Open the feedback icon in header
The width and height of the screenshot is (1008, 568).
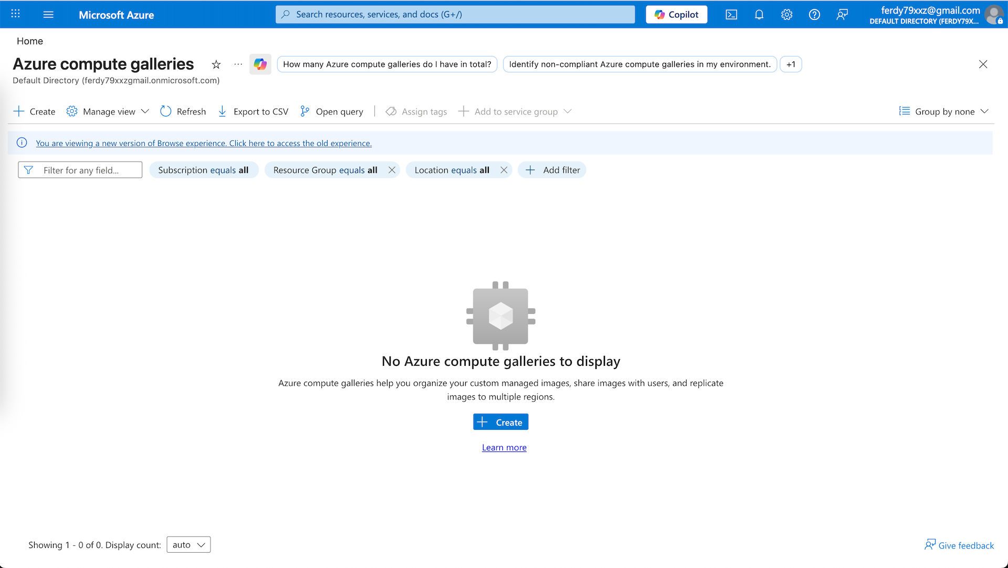[842, 15]
